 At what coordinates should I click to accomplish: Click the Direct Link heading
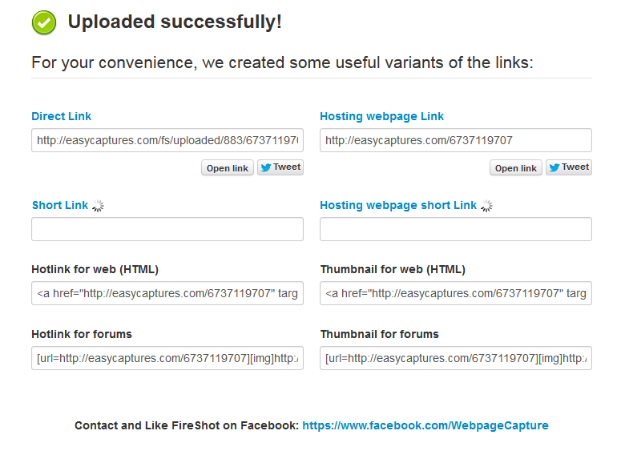(62, 116)
